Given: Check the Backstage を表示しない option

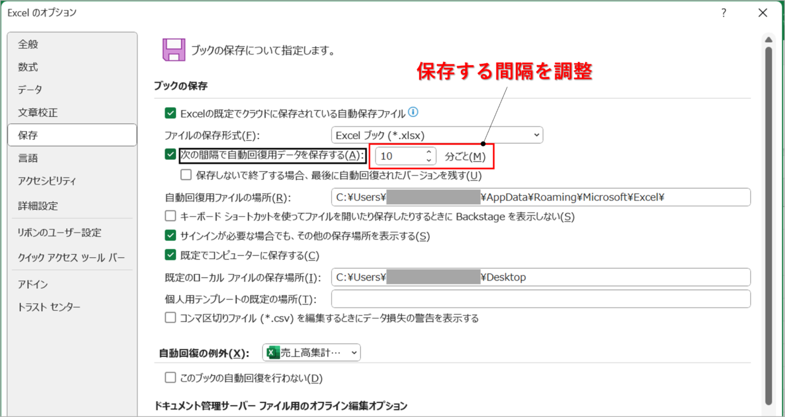Looking at the screenshot, I should pyautogui.click(x=170, y=216).
